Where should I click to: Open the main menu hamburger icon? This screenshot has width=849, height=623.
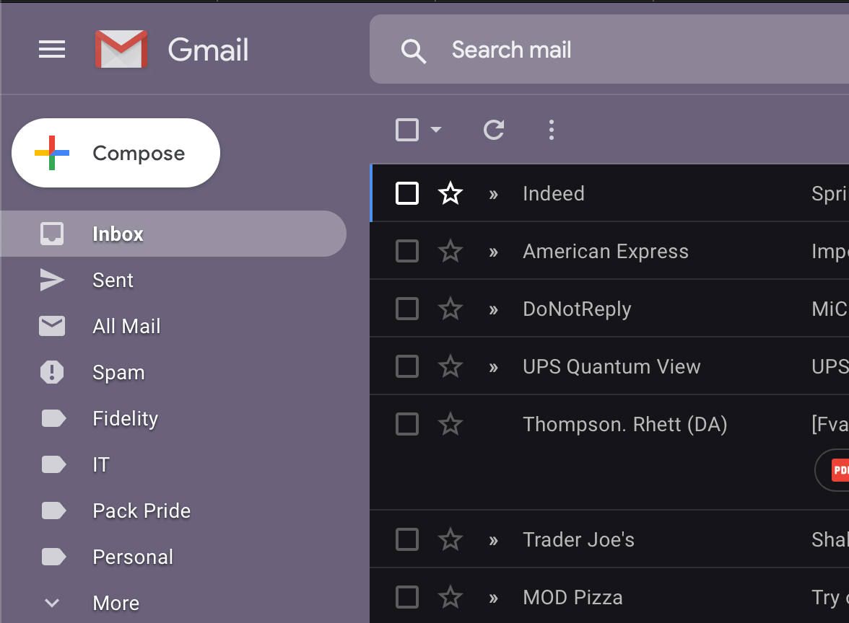click(x=52, y=49)
